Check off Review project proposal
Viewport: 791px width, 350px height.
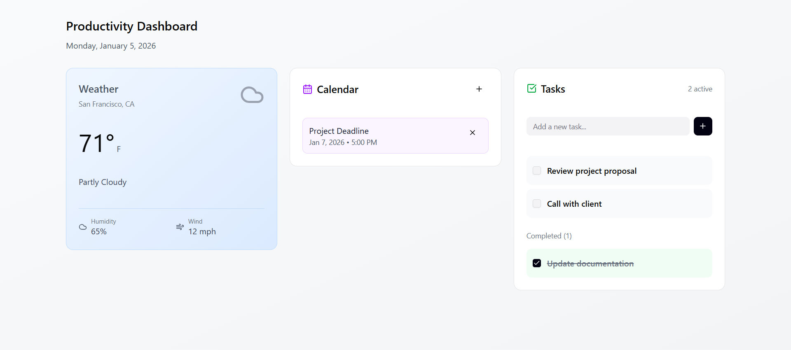pos(536,170)
